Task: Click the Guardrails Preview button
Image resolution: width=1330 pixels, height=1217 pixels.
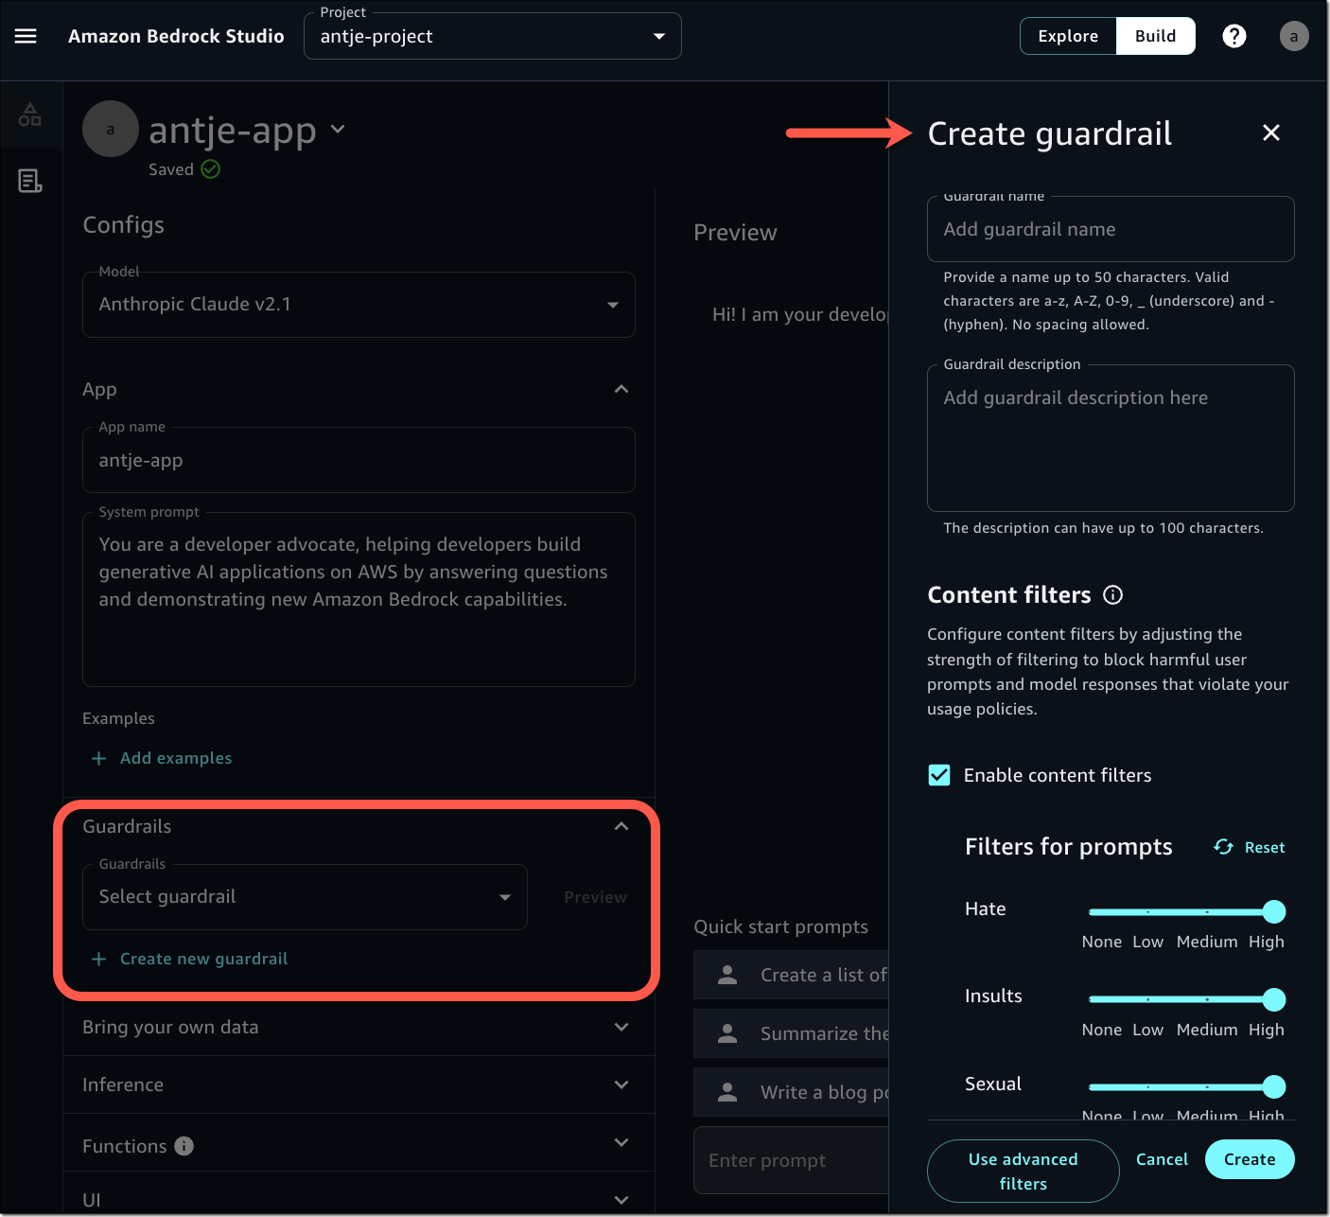Action: (x=595, y=897)
